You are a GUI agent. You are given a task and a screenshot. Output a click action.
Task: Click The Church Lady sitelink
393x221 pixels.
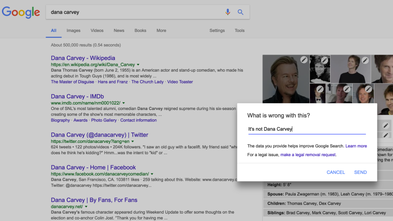coord(147,82)
